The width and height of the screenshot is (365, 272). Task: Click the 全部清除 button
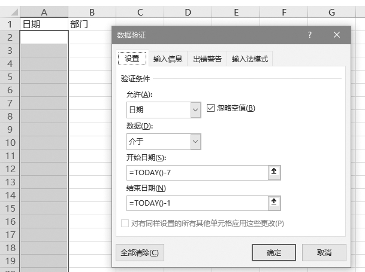point(140,252)
